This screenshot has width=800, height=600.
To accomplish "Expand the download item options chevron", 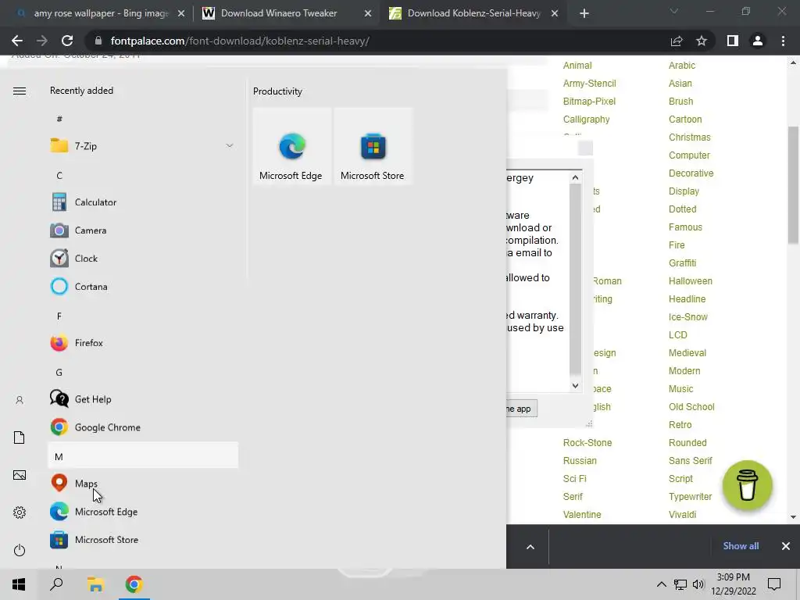I will (530, 546).
